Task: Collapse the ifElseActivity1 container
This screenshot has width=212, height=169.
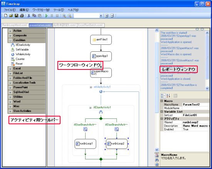Action: [x=90, y=108]
